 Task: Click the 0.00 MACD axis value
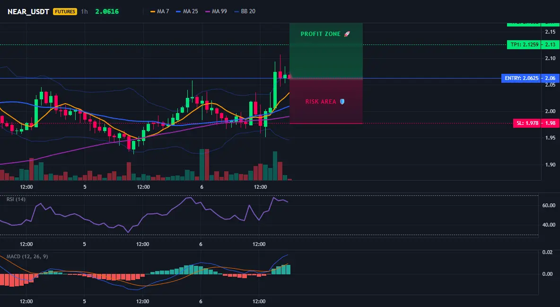tap(548, 274)
